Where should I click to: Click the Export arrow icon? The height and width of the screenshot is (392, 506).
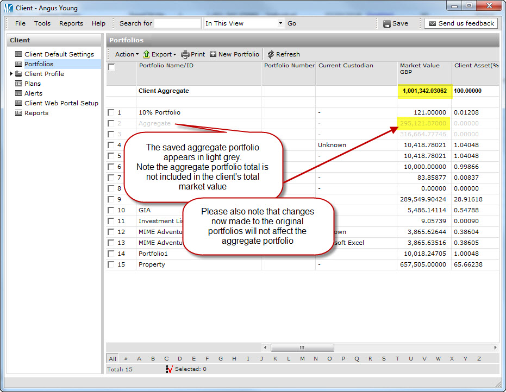click(x=146, y=54)
